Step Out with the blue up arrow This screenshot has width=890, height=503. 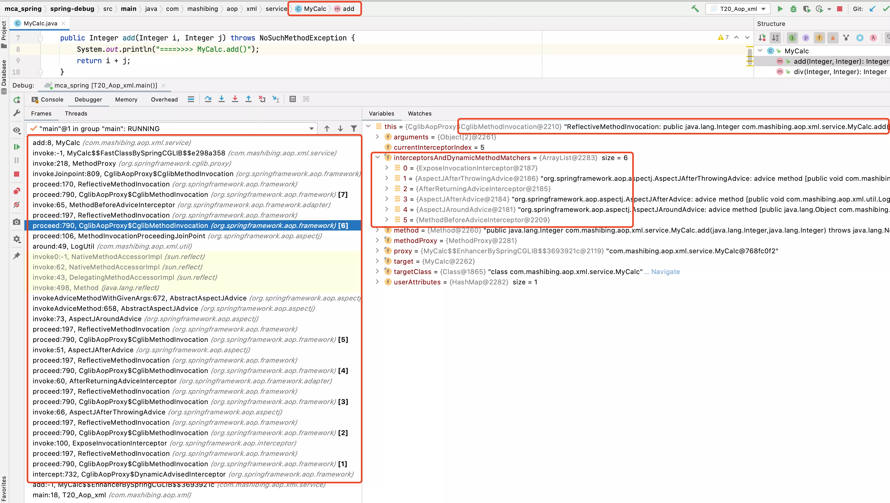click(x=249, y=99)
